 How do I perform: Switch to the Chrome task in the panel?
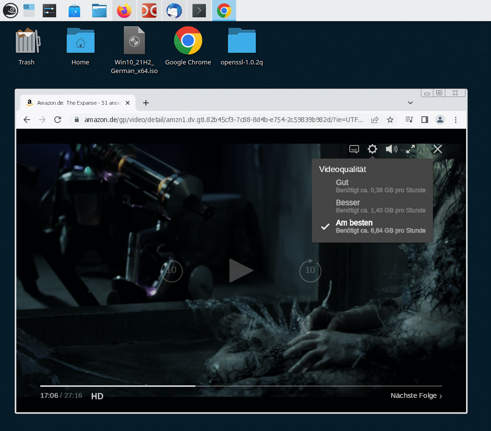click(224, 11)
